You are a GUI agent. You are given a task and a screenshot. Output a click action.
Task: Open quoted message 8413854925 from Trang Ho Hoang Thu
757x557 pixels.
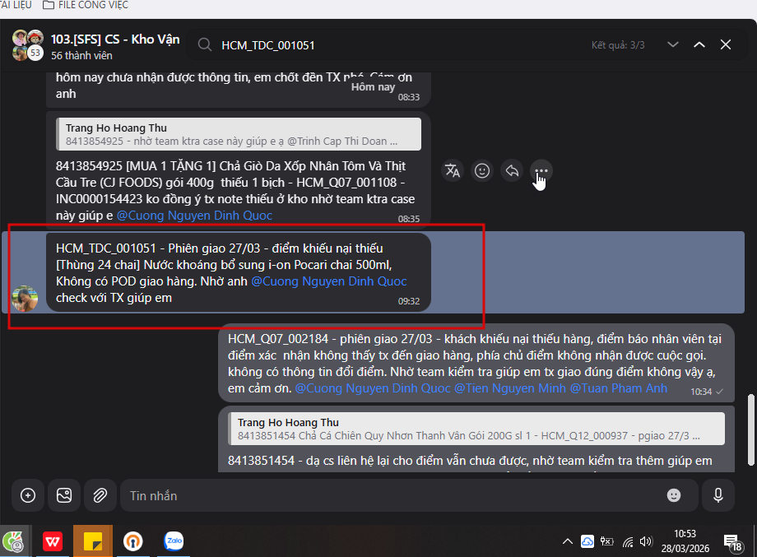(239, 134)
